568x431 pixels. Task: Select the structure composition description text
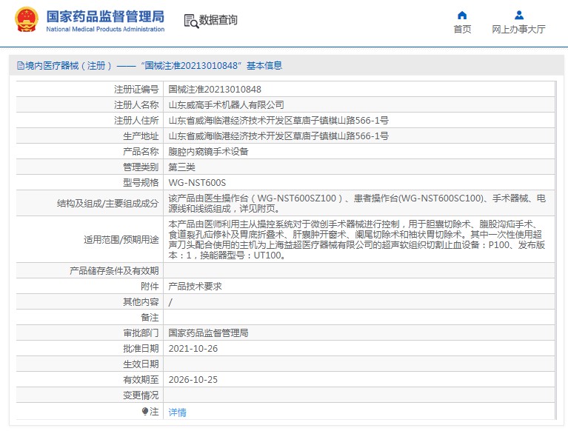[x=357, y=203]
